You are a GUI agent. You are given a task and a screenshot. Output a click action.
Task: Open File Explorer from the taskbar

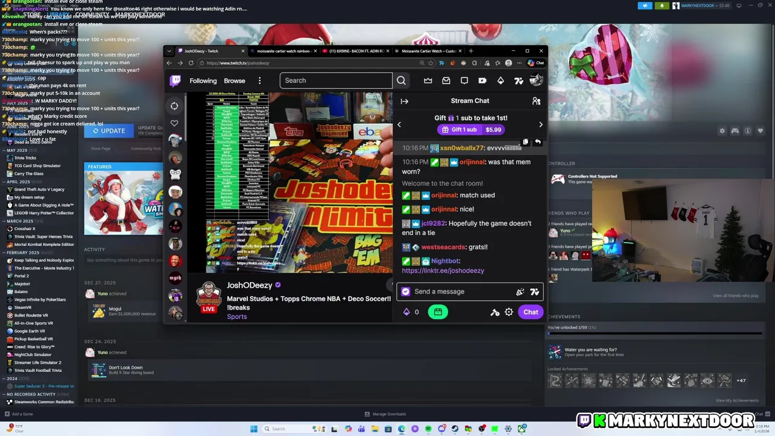[375, 429]
